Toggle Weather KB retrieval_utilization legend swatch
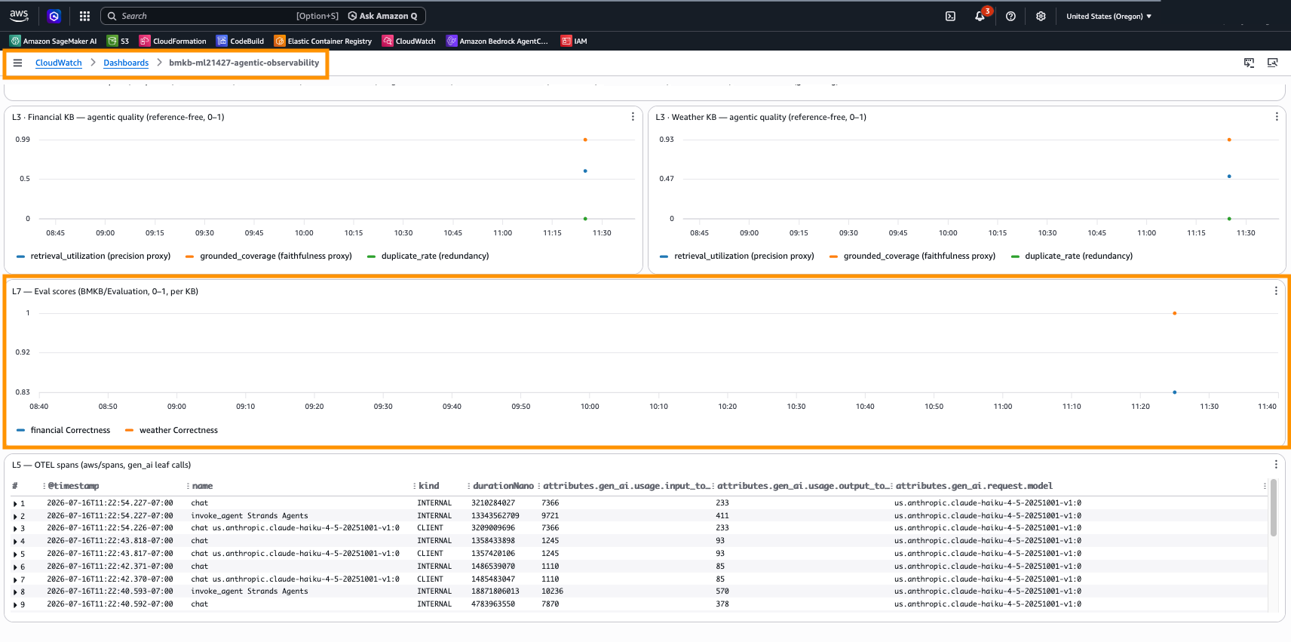The width and height of the screenshot is (1291, 642). click(x=664, y=256)
